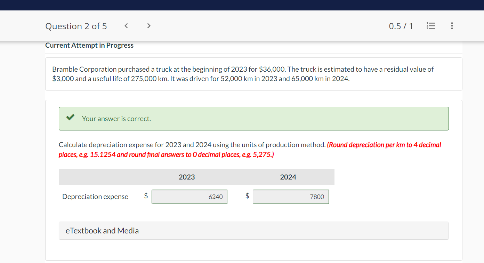484x263 pixels.
Task: Click the red rounding instructions text
Action: coord(250,150)
